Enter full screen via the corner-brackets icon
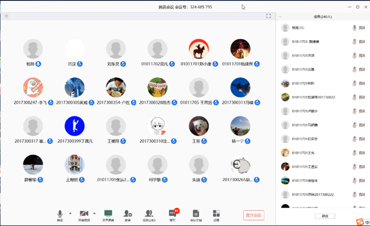 (x=268, y=16)
